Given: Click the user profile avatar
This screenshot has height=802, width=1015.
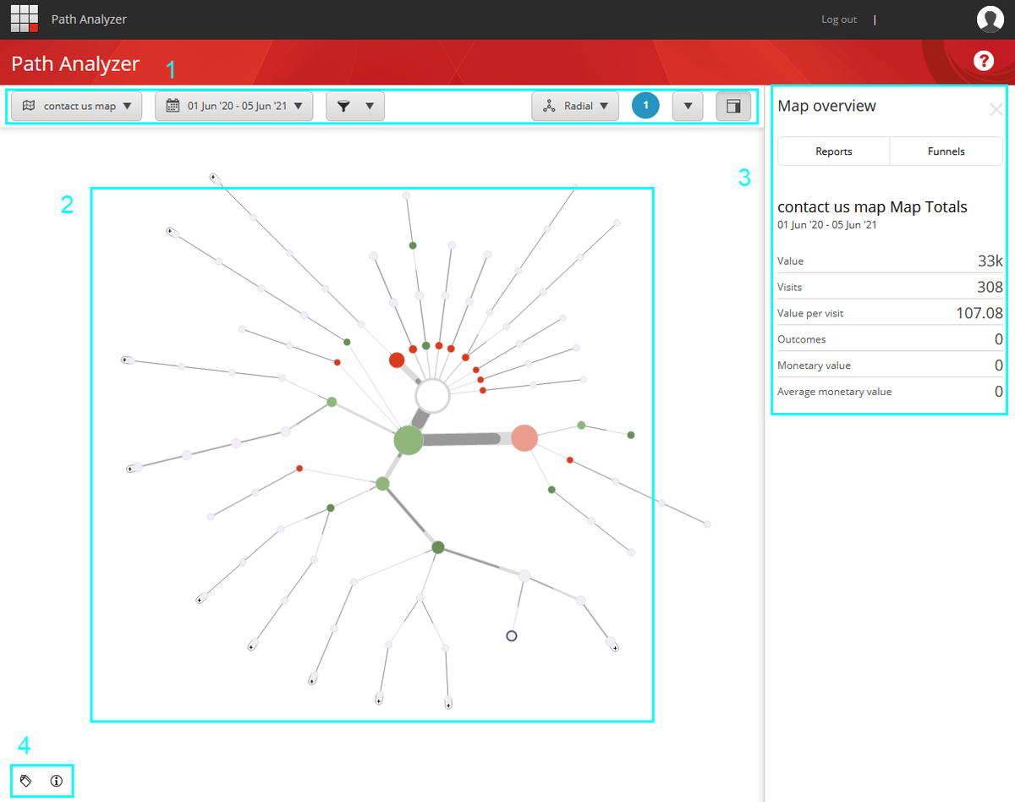Looking at the screenshot, I should point(990,19).
